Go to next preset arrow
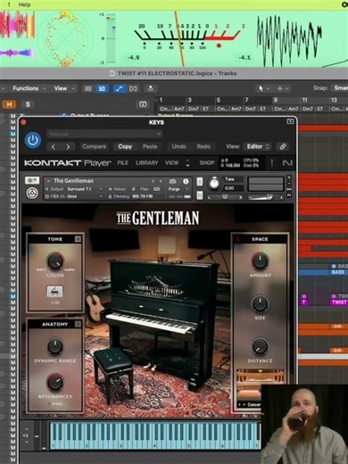The image size is (348, 464). point(68,146)
